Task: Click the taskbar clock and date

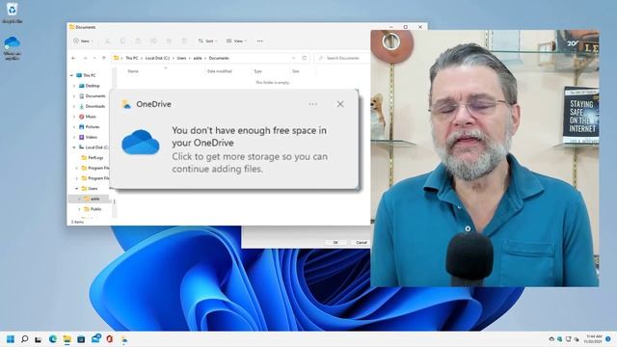Action: [x=594, y=339]
